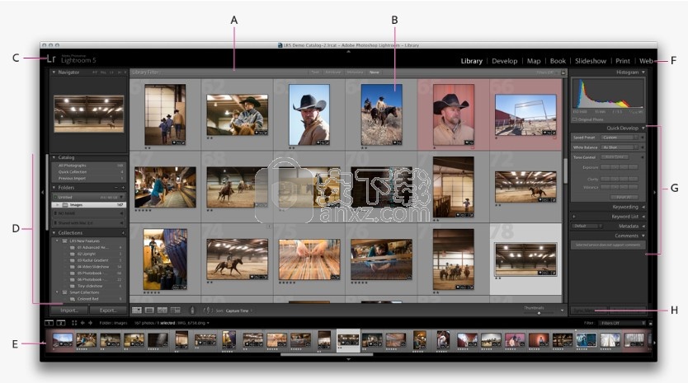Collapse the Histogram panel

643,72
